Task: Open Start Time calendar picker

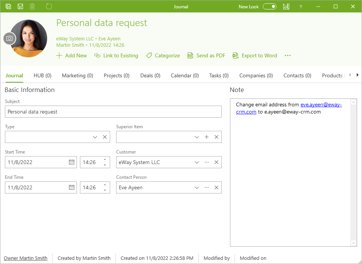Action: 72,162
